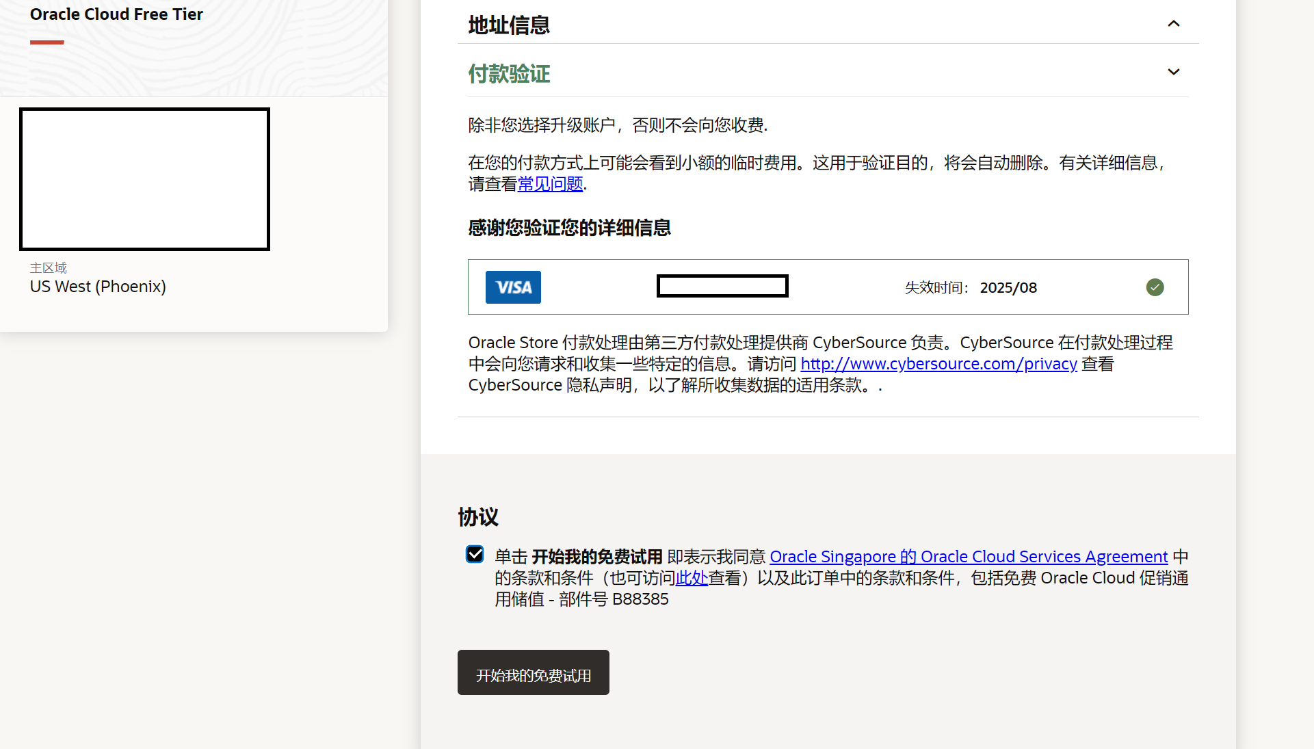The width and height of the screenshot is (1314, 749).
Task: Click the VISA card logo
Action: click(x=513, y=287)
